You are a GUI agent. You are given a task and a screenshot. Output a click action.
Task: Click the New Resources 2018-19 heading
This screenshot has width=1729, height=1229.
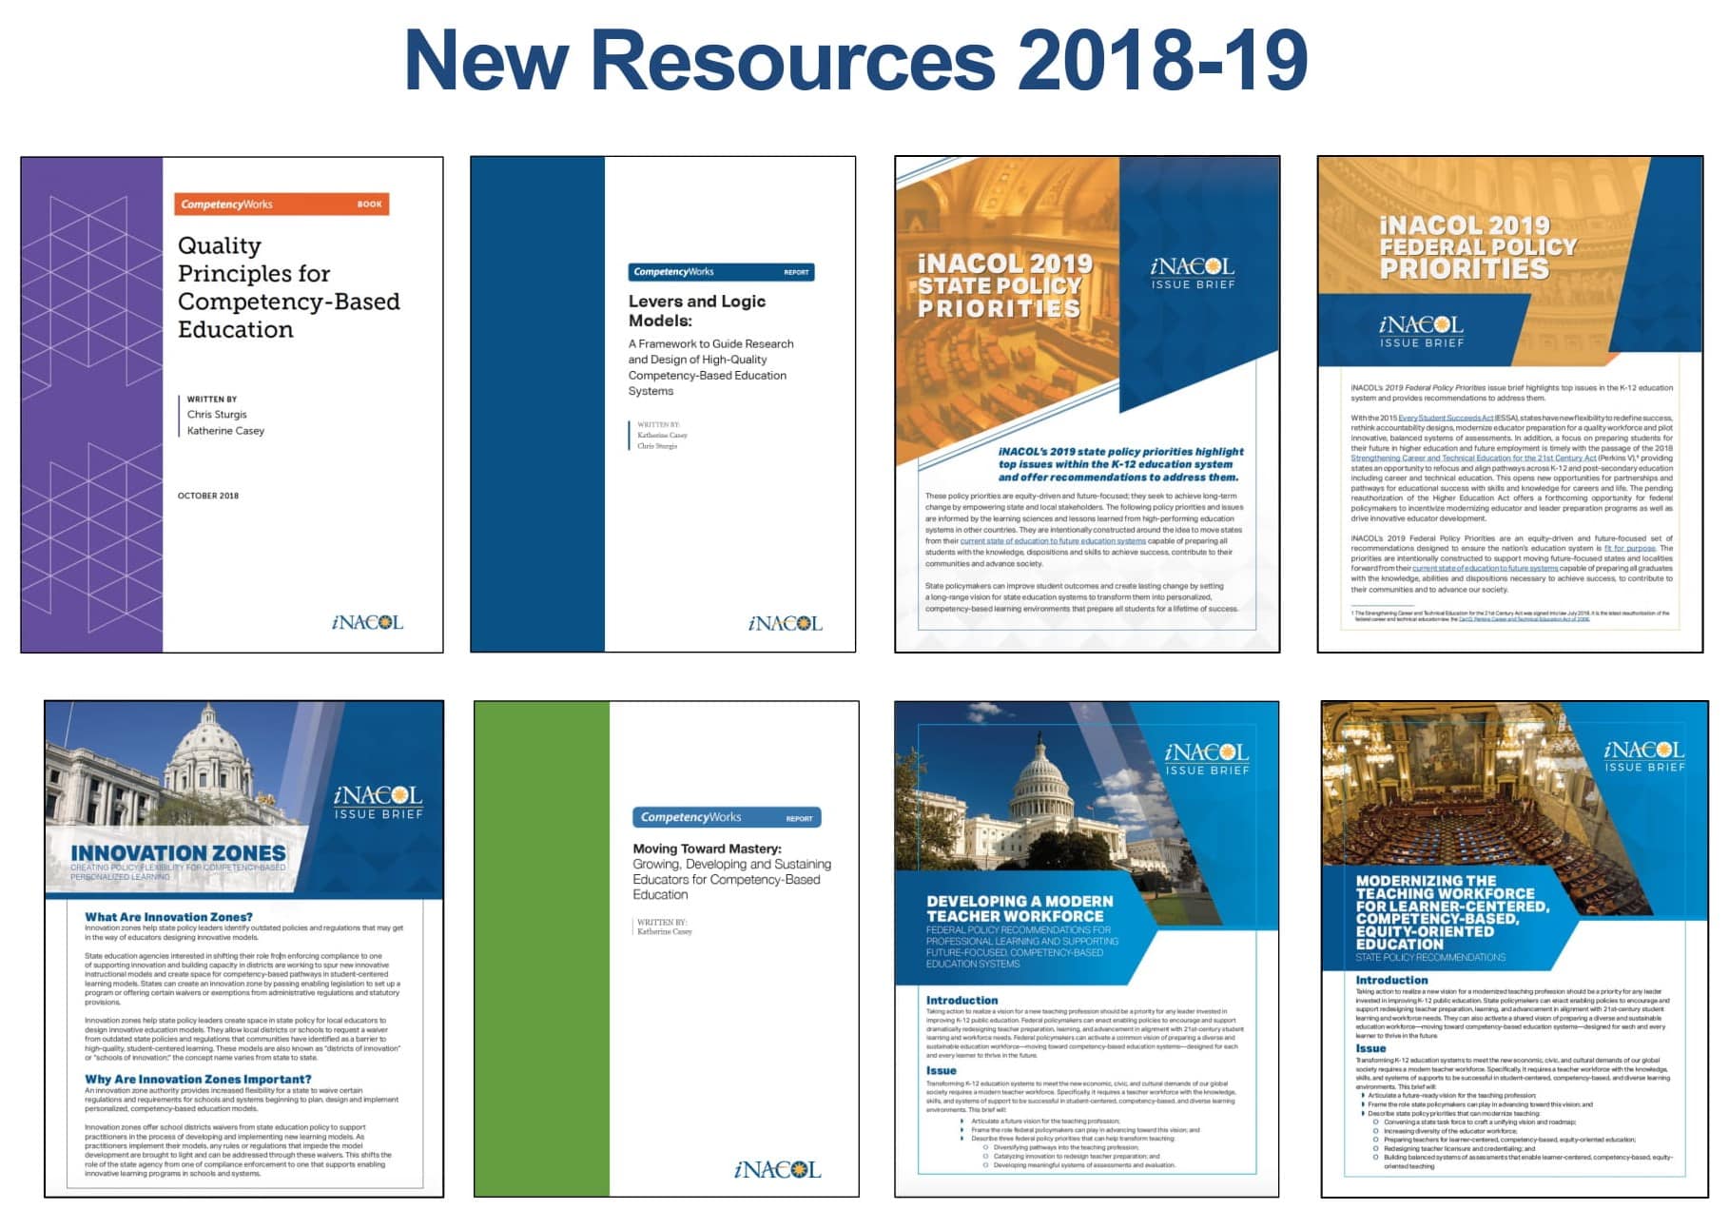[x=856, y=60]
